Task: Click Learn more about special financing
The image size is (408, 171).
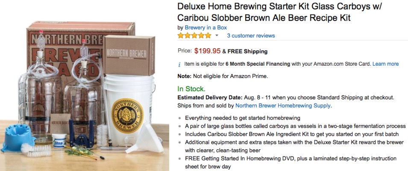Action: (x=385, y=64)
